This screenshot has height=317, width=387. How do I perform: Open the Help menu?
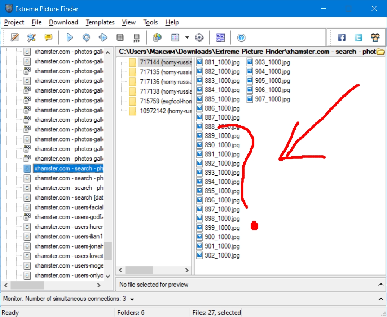pos(172,22)
